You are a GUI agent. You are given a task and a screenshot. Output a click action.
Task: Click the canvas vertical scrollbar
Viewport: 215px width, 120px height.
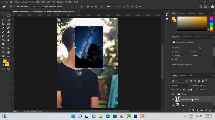click(x=163, y=62)
